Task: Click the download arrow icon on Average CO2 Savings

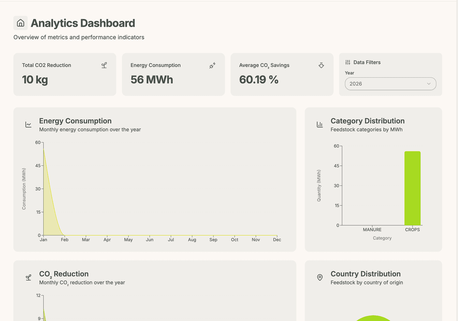Action: 321,65
